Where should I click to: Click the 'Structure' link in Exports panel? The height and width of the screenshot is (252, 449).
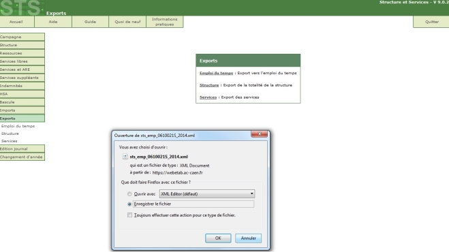coord(209,85)
